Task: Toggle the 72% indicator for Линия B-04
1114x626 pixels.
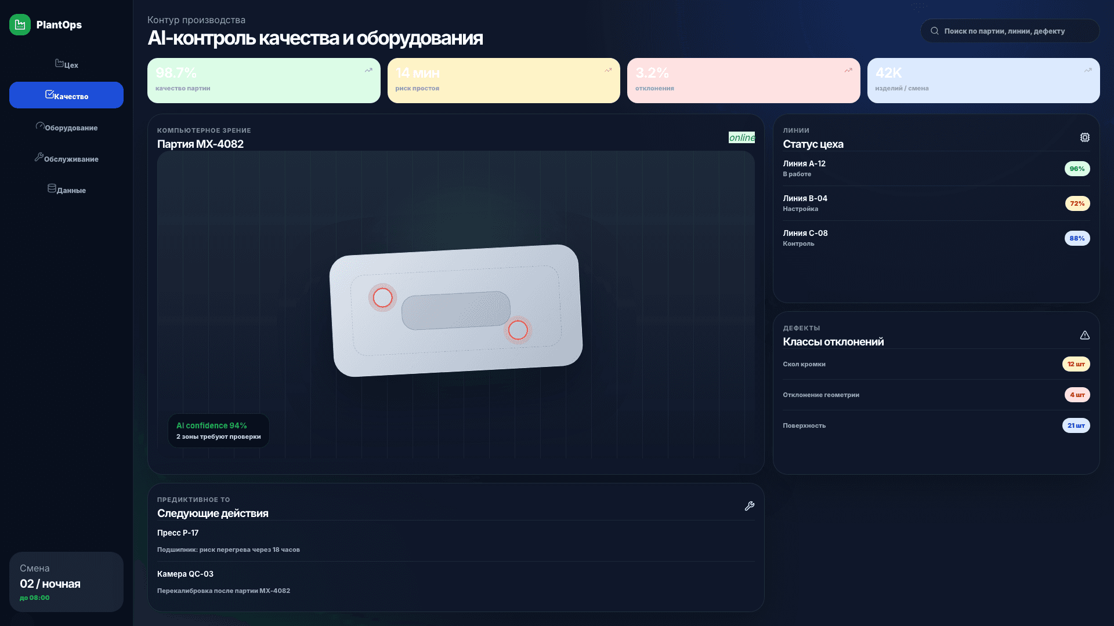Action: pyautogui.click(x=1077, y=203)
